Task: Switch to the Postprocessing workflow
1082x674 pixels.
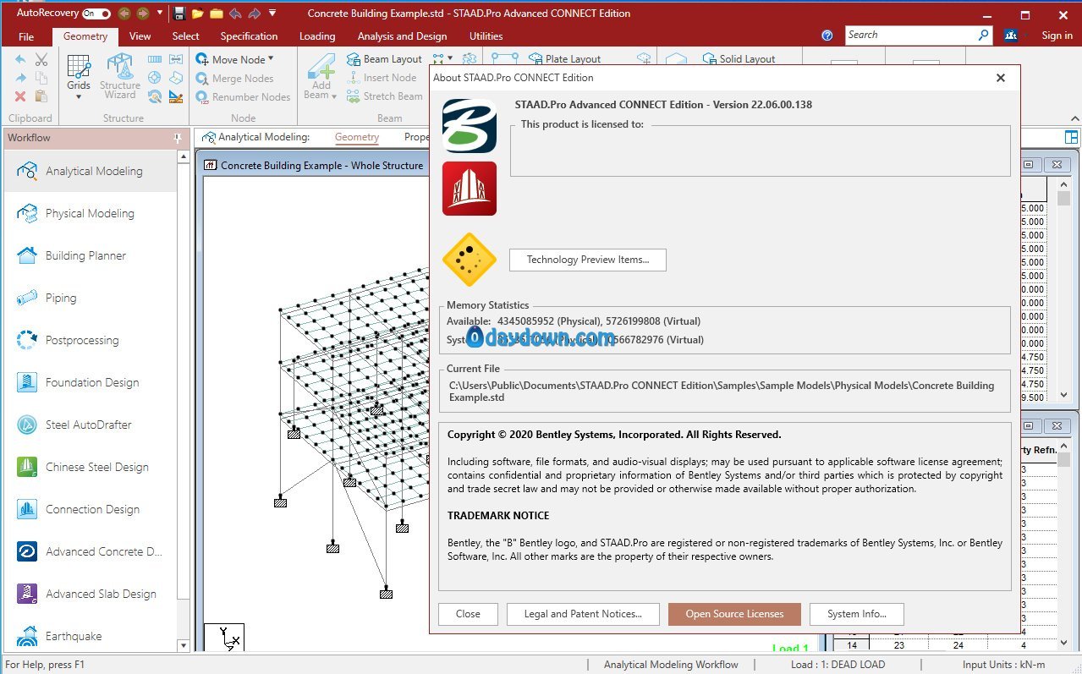Action: 91,340
